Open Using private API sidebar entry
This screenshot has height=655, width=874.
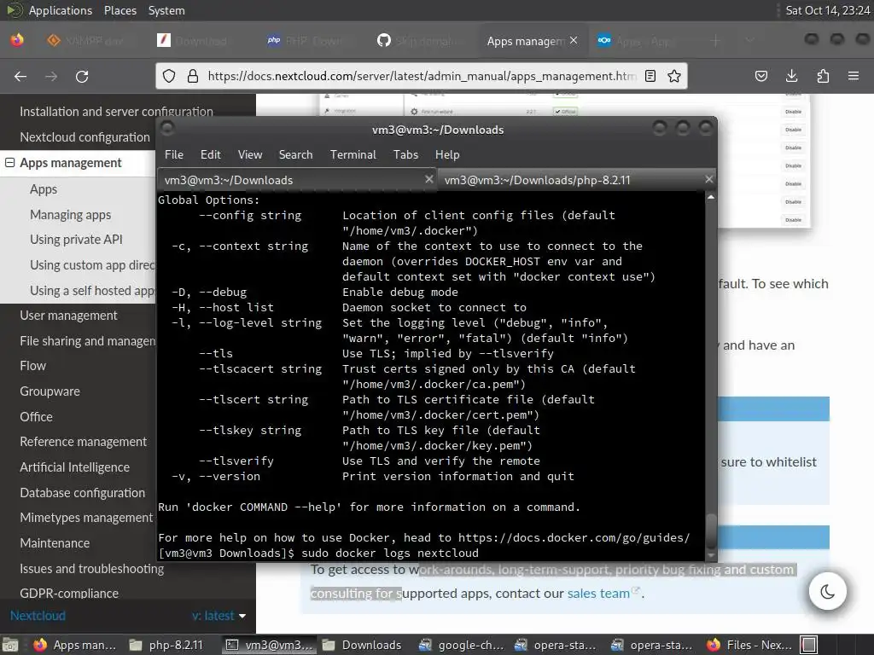(x=76, y=240)
